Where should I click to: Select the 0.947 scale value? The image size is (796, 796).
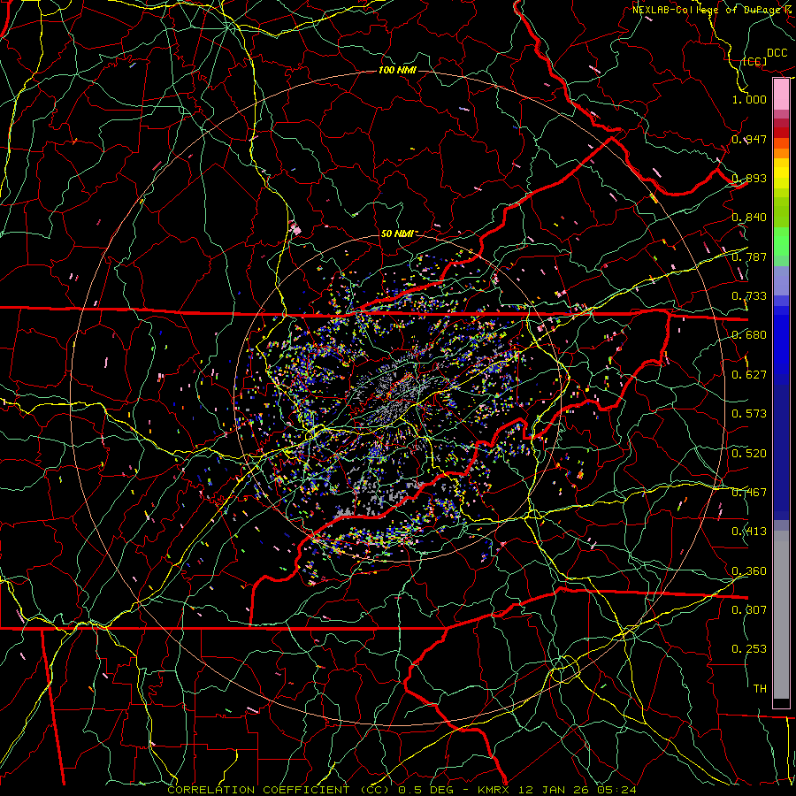click(749, 139)
